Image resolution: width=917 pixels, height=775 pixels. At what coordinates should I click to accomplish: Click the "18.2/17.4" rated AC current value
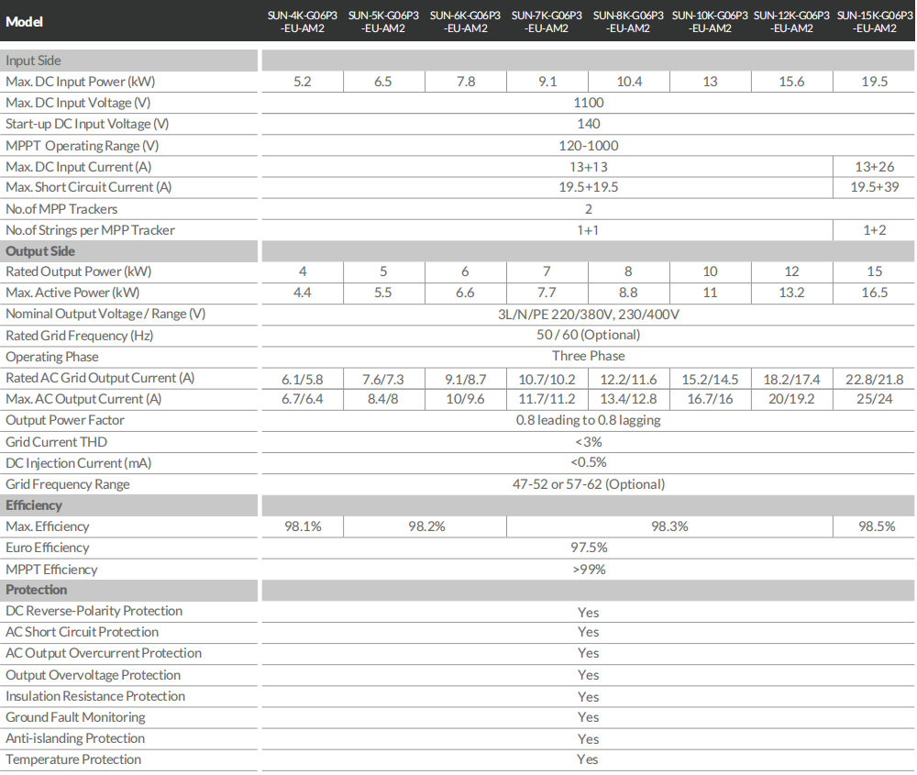pyautogui.click(x=791, y=379)
